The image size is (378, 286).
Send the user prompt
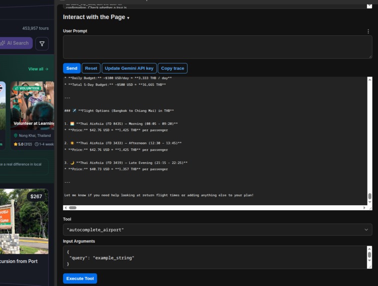tap(72, 68)
